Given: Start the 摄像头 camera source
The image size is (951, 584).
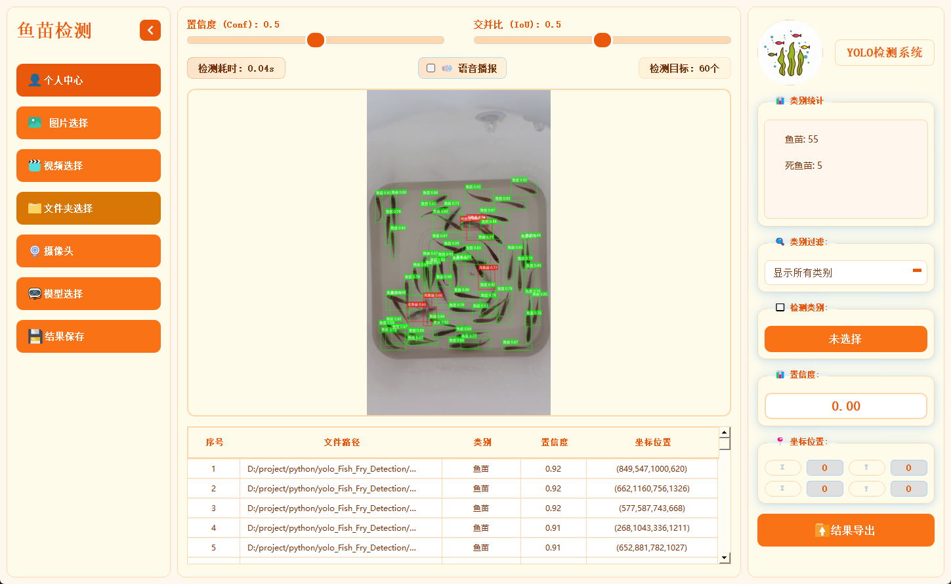Looking at the screenshot, I should pyautogui.click(x=89, y=251).
